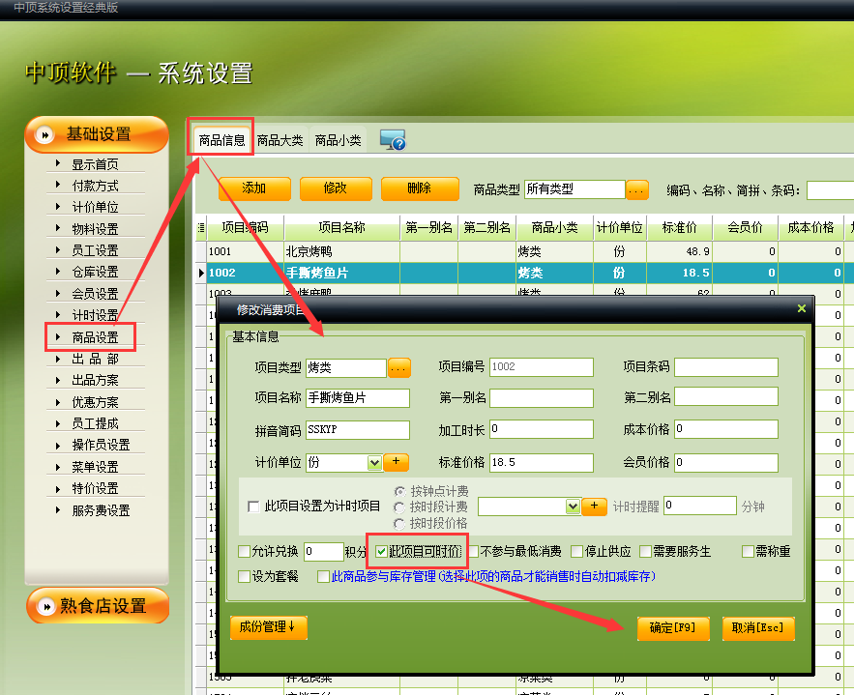
Task: Confirm with the 确定[F9] button
Action: tap(673, 628)
